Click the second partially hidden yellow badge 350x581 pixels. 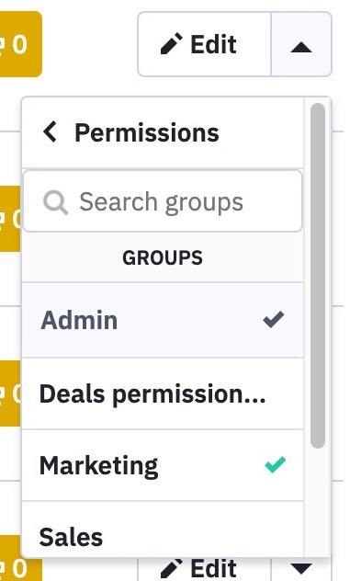(10, 219)
